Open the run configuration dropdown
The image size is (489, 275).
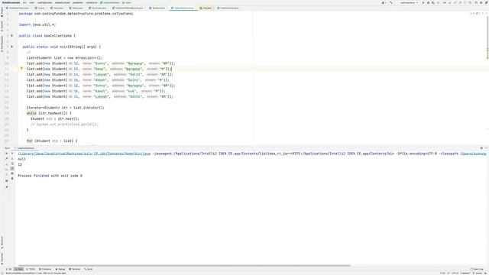[x=410, y=2]
